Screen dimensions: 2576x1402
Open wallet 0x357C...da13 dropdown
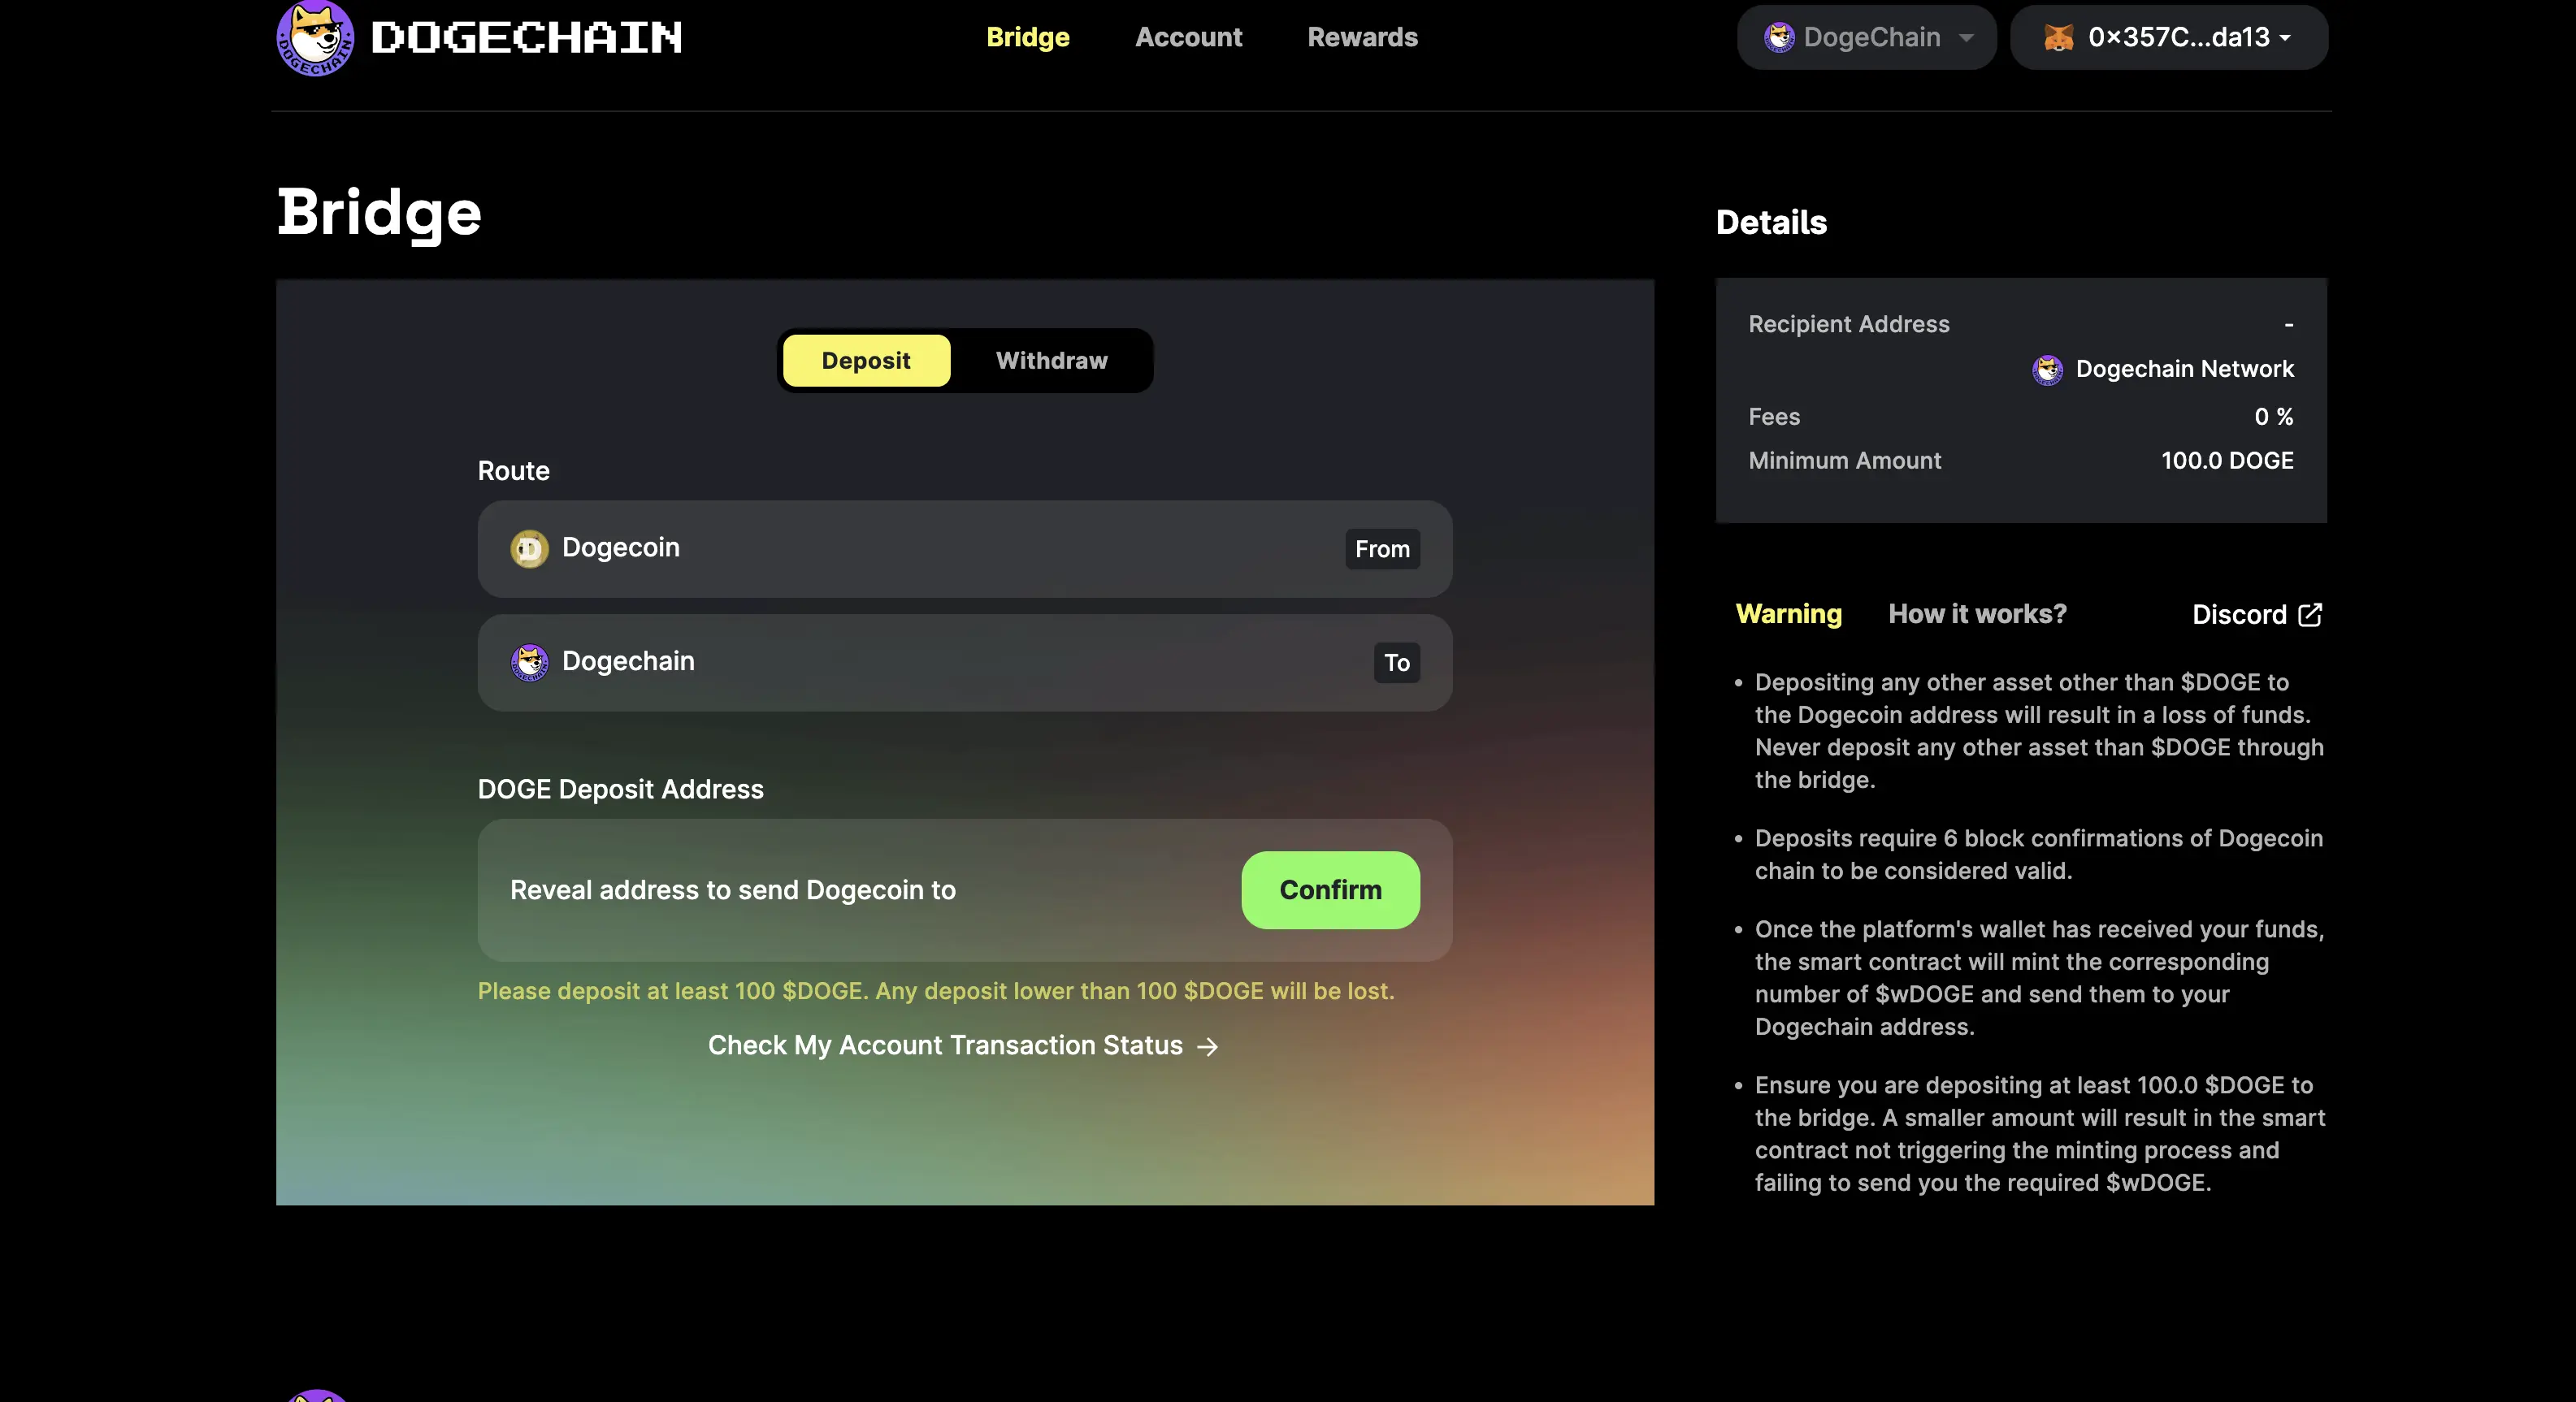2168,37
